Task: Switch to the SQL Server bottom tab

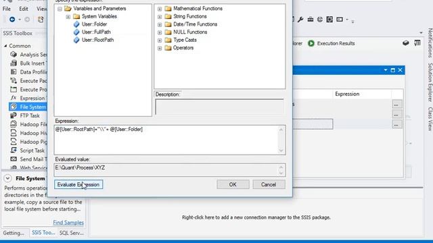Action: (x=72, y=233)
